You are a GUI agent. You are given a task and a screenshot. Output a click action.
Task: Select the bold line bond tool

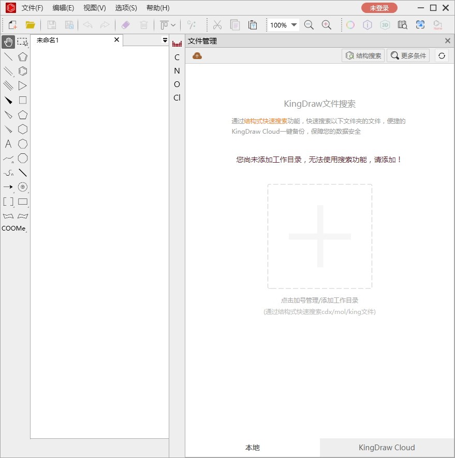[22, 173]
